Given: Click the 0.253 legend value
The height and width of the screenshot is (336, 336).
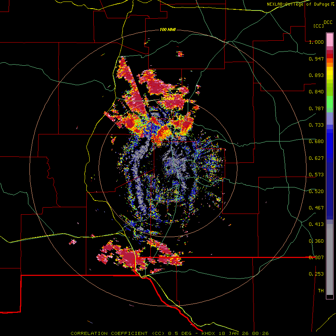Looking at the screenshot, I should click(316, 274).
